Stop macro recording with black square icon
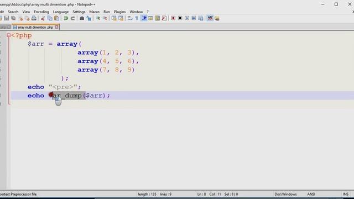The width and height of the screenshot is (354, 199). (180, 18)
